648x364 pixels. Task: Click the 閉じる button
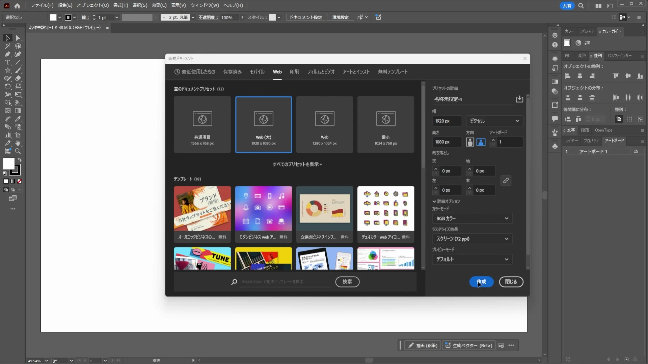point(511,282)
